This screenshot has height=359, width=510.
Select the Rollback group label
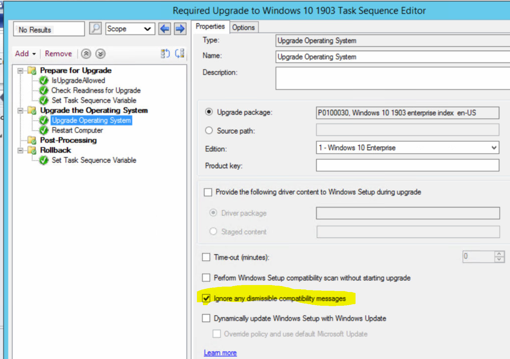click(56, 150)
